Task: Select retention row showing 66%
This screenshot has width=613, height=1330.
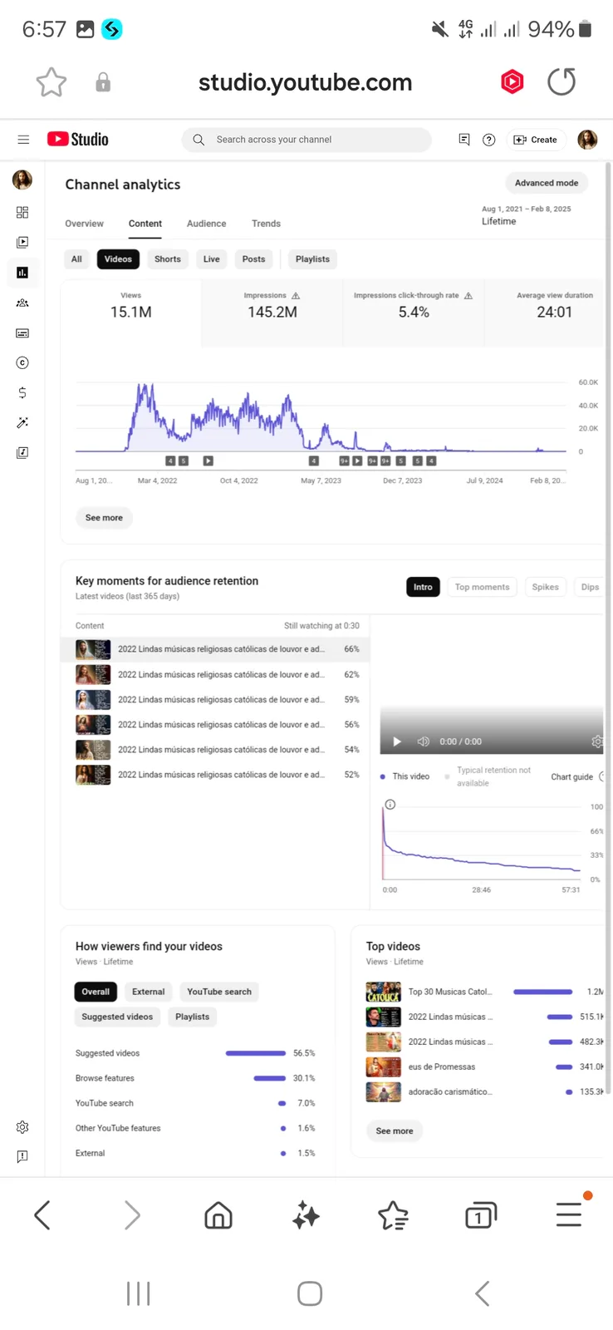Action: point(215,649)
